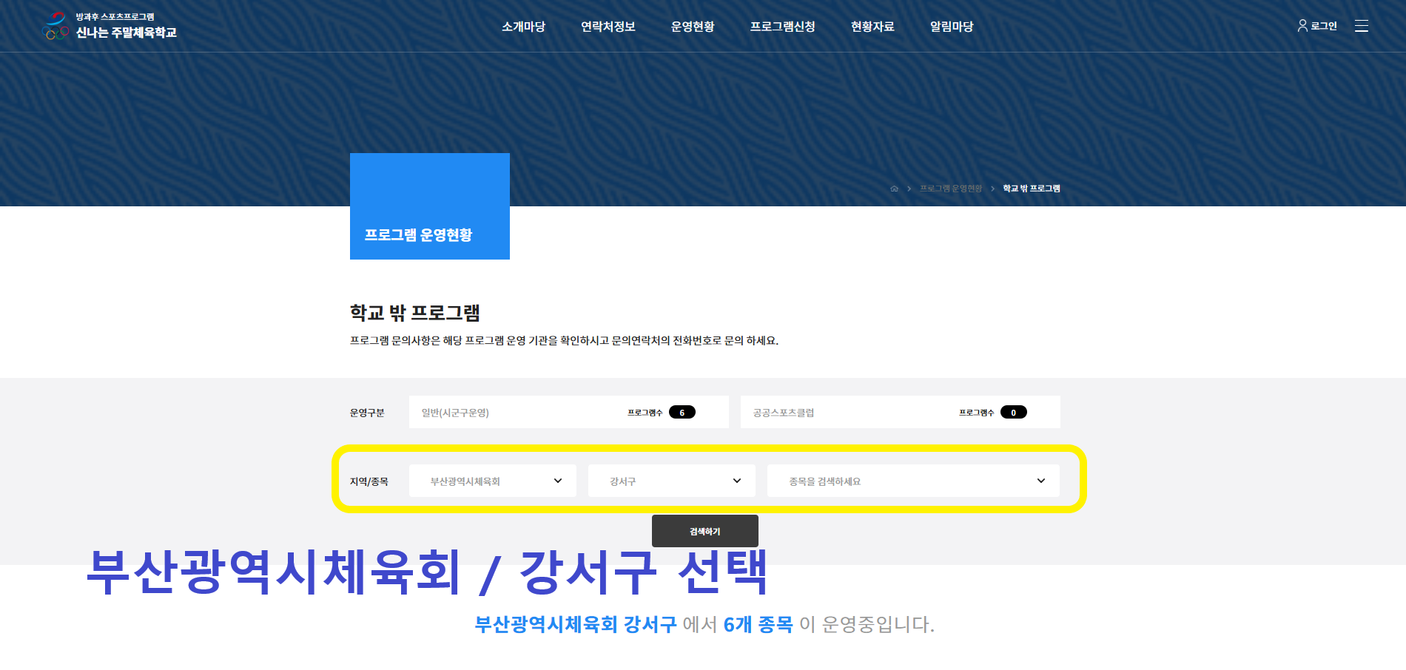The height and width of the screenshot is (670, 1406).
Task: Open the hamburger menu icon
Action: pyautogui.click(x=1361, y=26)
